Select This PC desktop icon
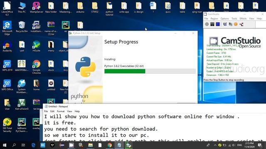Viewport: 266px width, 149px height. (22, 7)
